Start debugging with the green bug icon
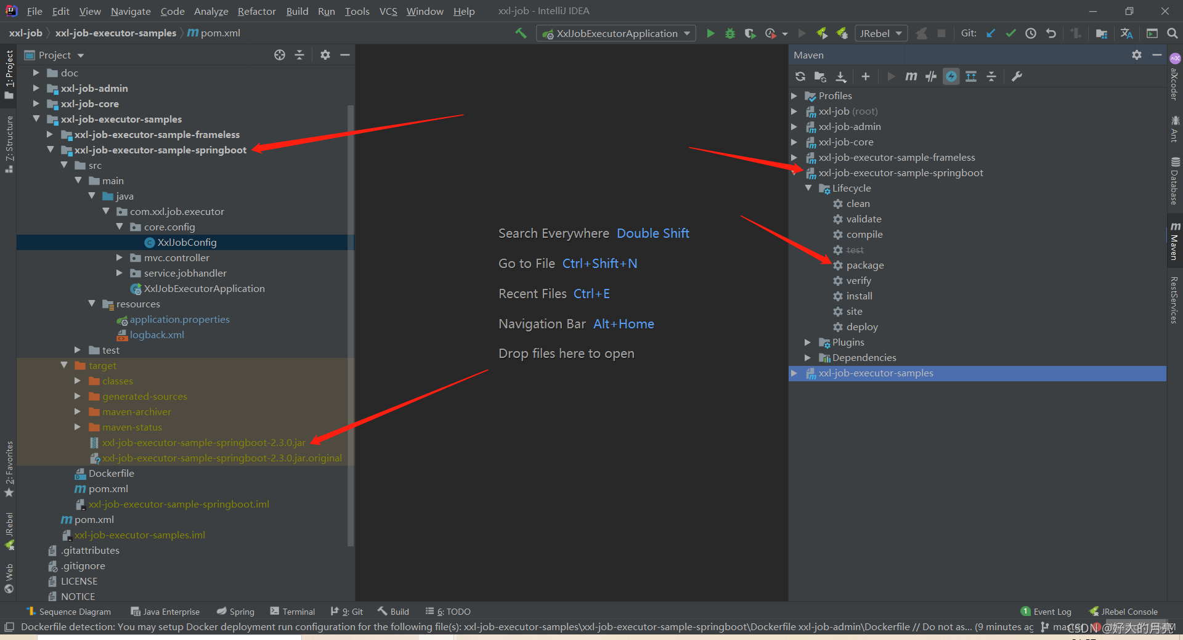The height and width of the screenshot is (640, 1183). pyautogui.click(x=730, y=33)
